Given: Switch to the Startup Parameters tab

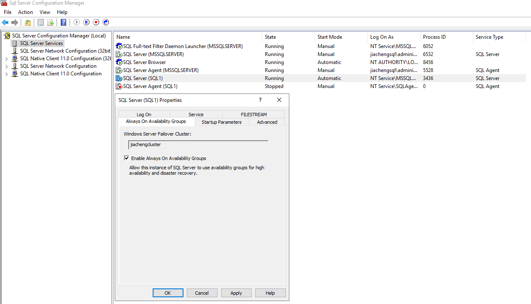Looking at the screenshot, I should click(221, 122).
